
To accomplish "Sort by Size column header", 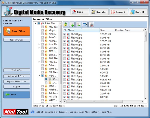I will coord(107,30).
